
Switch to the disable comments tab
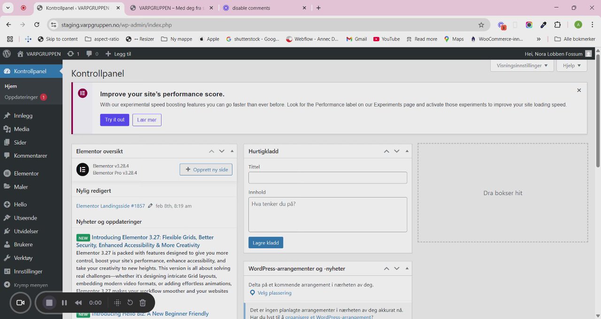[x=264, y=8]
